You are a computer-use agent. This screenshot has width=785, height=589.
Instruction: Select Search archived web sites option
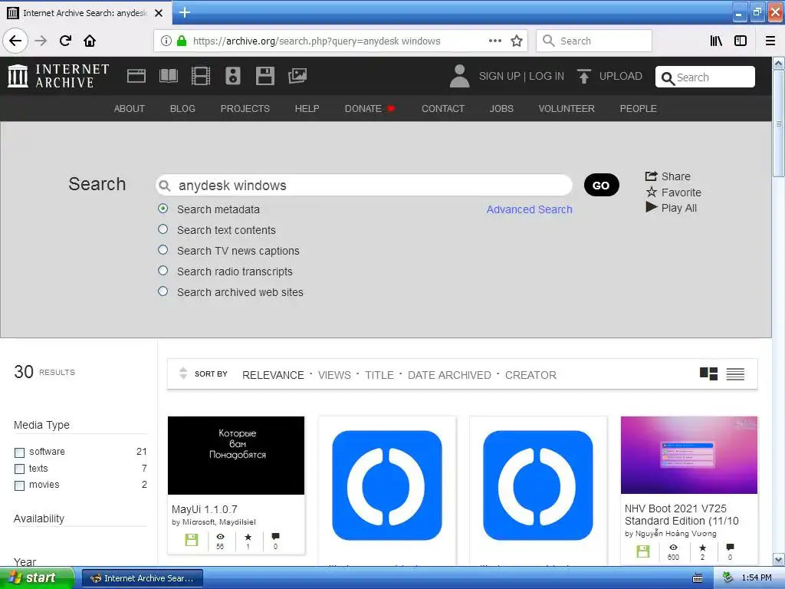(163, 291)
